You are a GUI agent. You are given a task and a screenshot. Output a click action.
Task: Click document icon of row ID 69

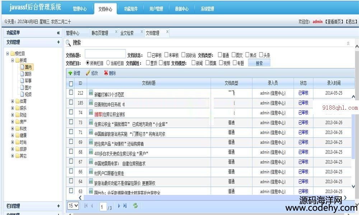pyautogui.click(x=91, y=142)
